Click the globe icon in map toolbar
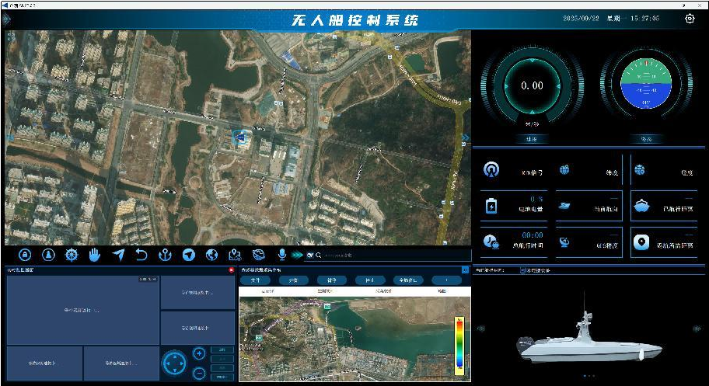 point(211,255)
